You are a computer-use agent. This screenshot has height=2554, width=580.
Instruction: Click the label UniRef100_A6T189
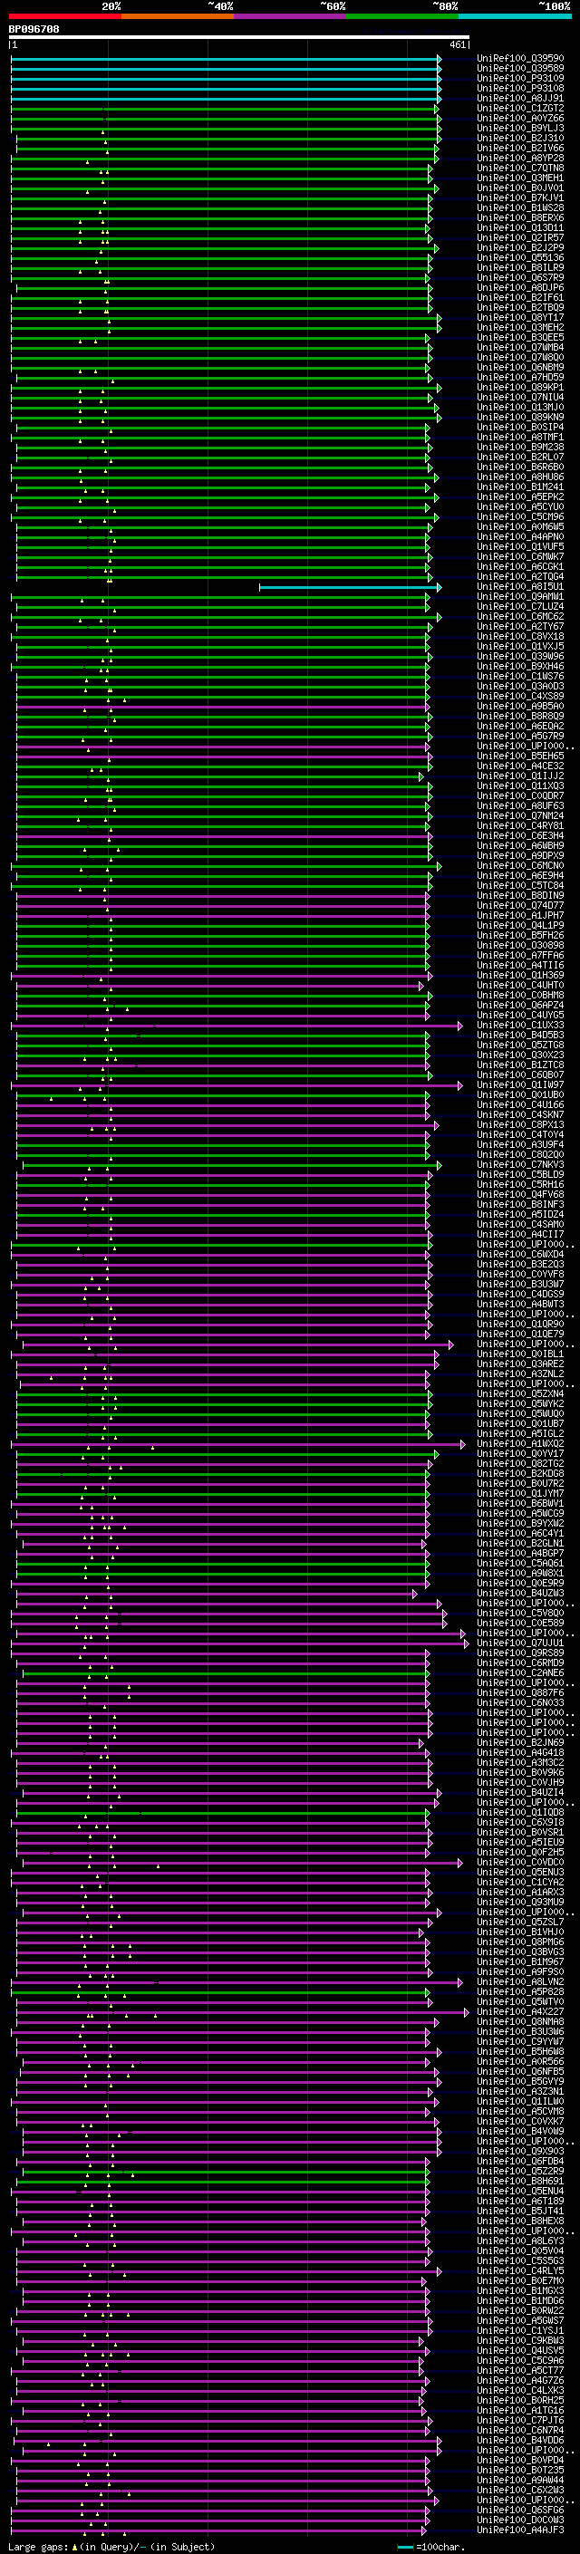[520, 2200]
